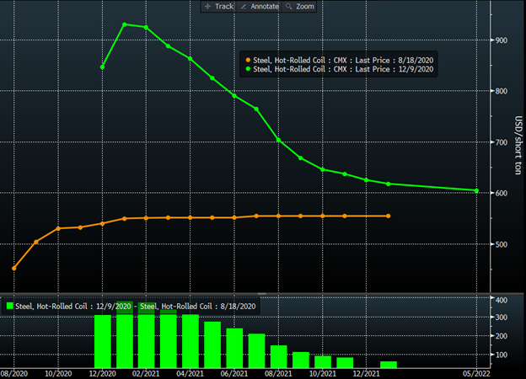Click first green data point at 12/2020

103,67
